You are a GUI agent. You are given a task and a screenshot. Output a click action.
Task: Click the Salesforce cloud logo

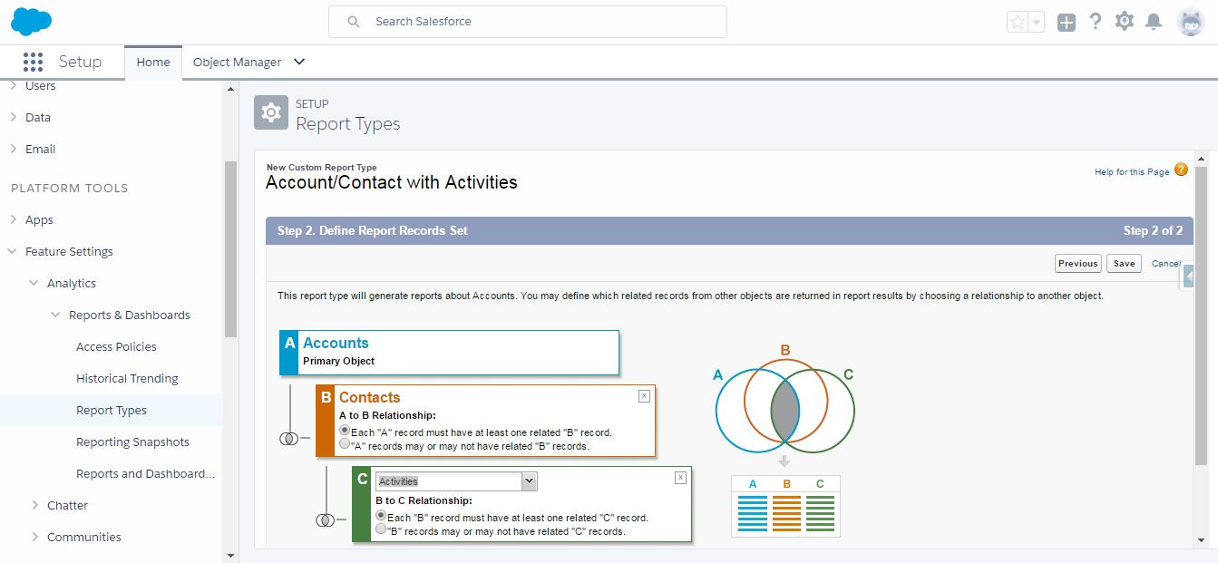tap(31, 20)
